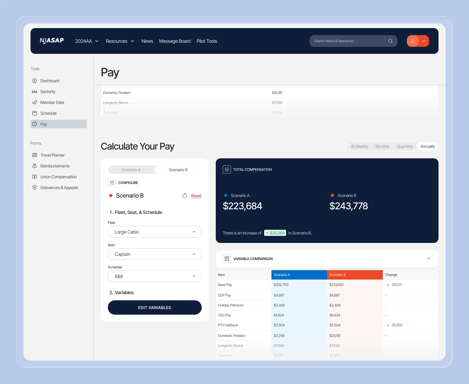469x384 pixels.
Task: Open the Reimbursements form
Action: 55,166
